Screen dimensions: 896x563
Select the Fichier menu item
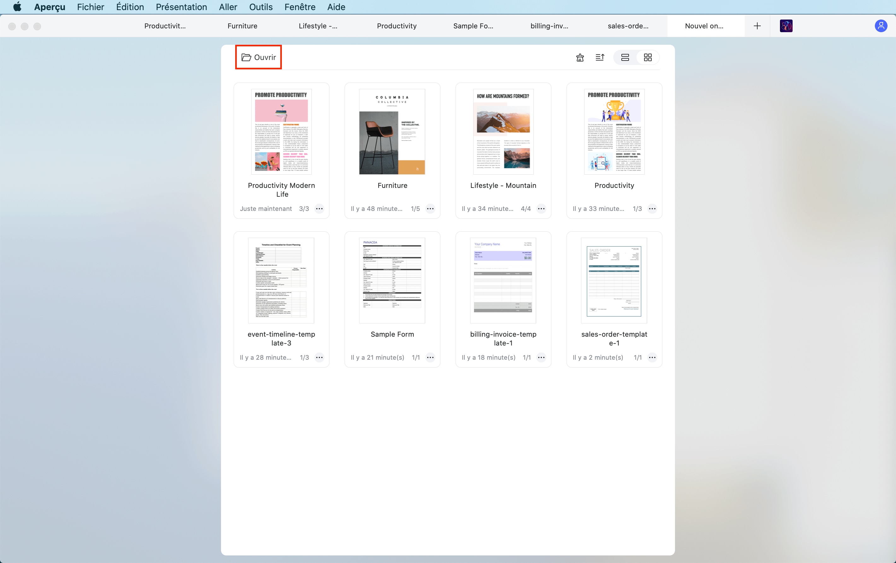coord(90,7)
